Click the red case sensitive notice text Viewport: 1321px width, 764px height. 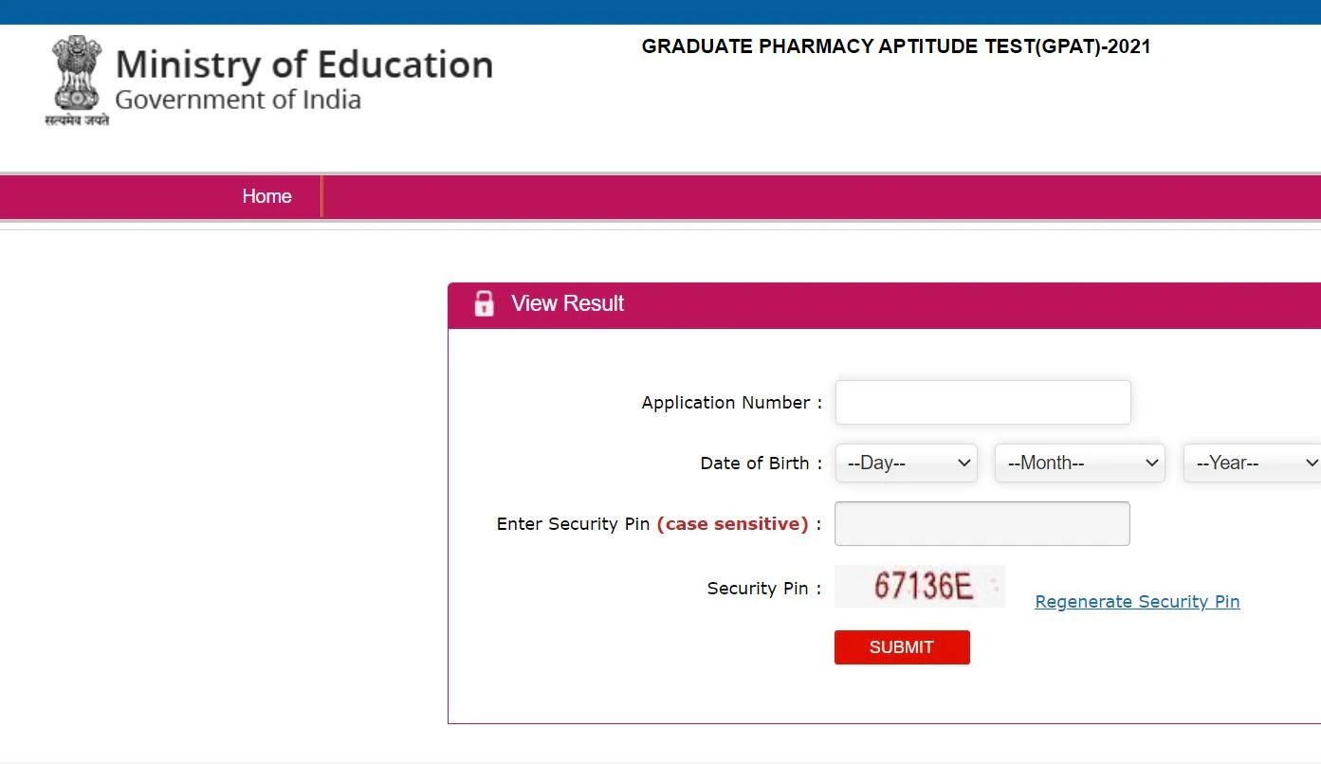tap(732, 524)
